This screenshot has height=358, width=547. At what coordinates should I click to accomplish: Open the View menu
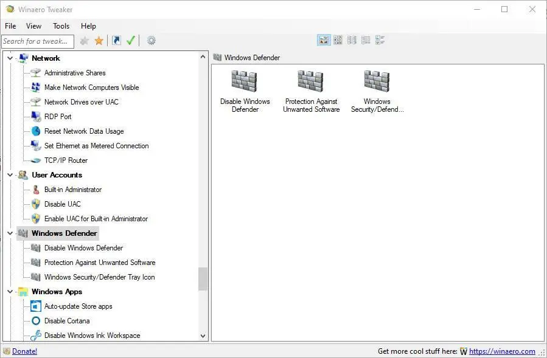pos(33,26)
